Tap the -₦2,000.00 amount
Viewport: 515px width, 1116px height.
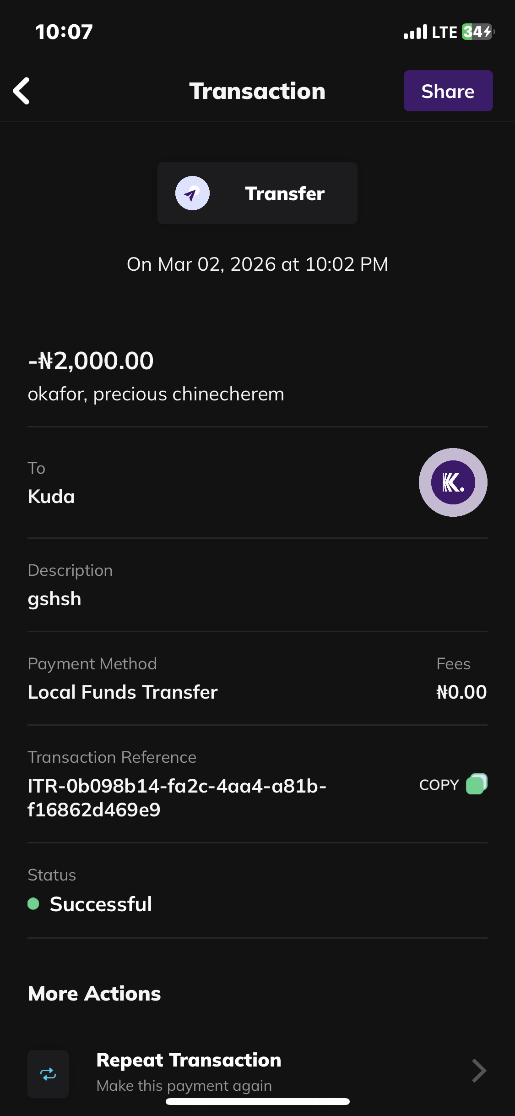coord(91,361)
